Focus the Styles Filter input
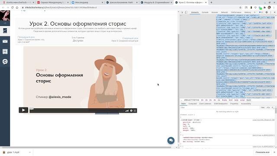 tap(219, 107)
